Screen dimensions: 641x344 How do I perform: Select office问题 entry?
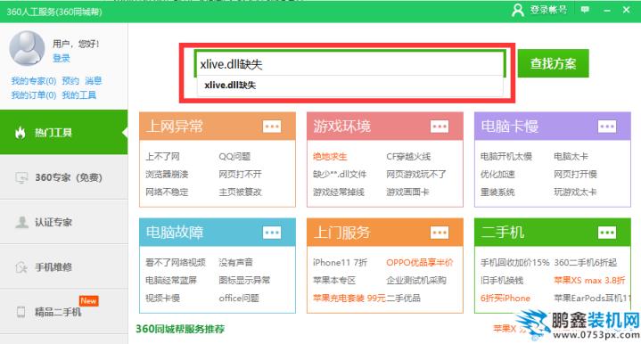pos(239,299)
